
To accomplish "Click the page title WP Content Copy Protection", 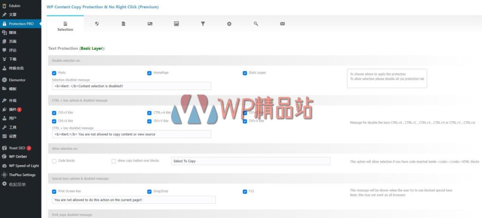I will pos(103,7).
